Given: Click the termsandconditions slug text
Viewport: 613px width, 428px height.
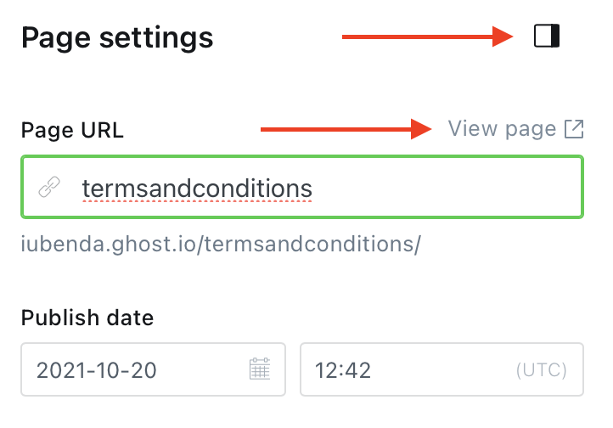Looking at the screenshot, I should [197, 187].
